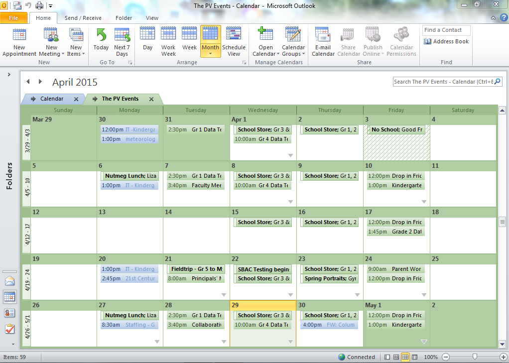Switch to Day view
Image resolution: width=509 pixels, height=363 pixels.
click(148, 40)
